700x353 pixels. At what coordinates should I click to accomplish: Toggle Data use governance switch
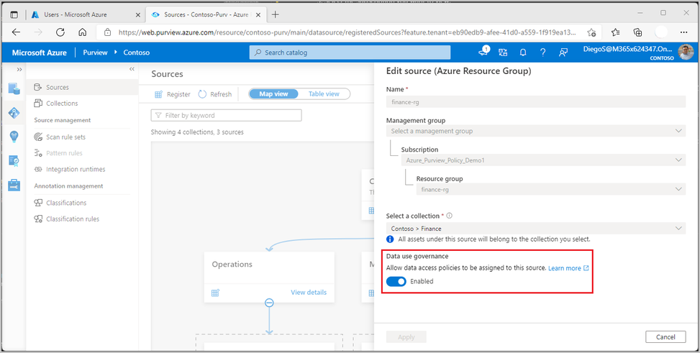tap(396, 281)
